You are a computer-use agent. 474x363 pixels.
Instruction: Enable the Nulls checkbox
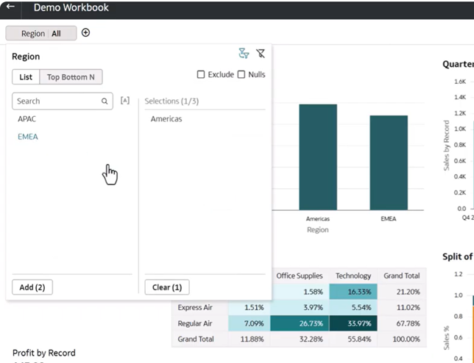point(241,74)
